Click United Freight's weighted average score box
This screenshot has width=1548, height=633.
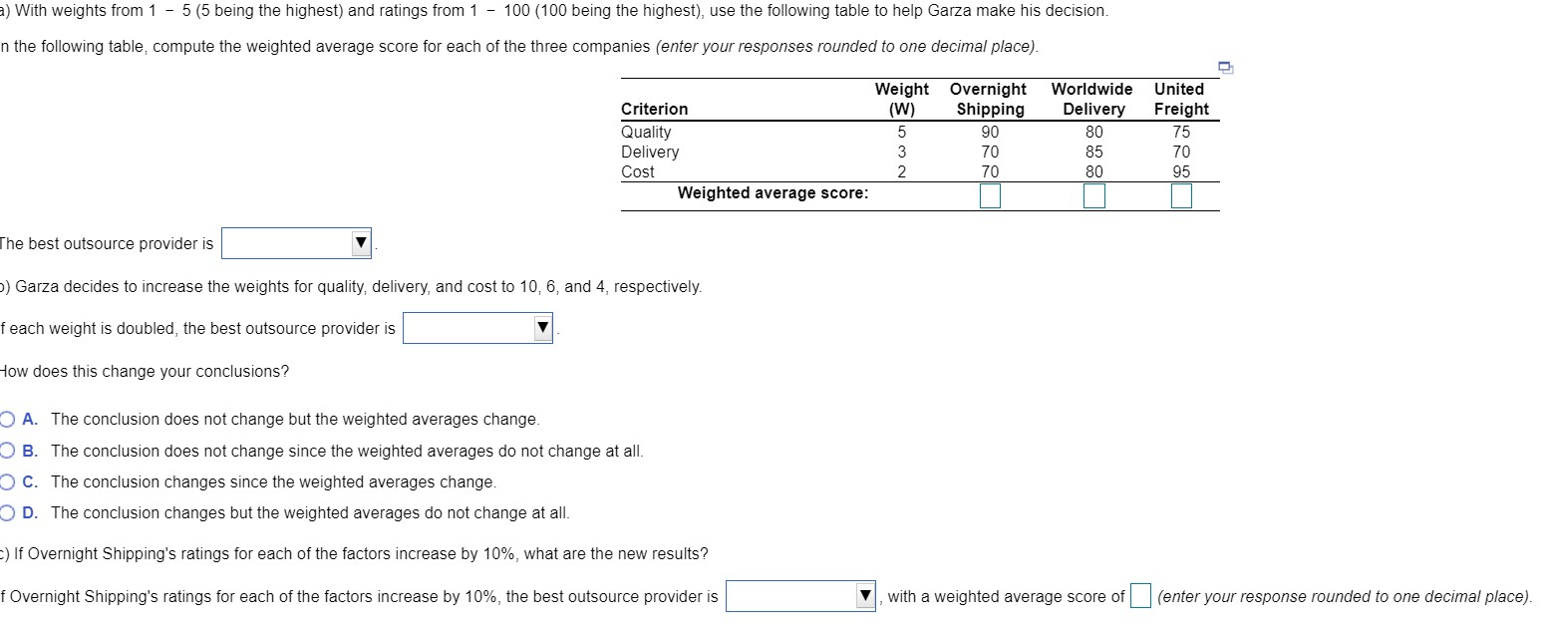click(x=1180, y=195)
